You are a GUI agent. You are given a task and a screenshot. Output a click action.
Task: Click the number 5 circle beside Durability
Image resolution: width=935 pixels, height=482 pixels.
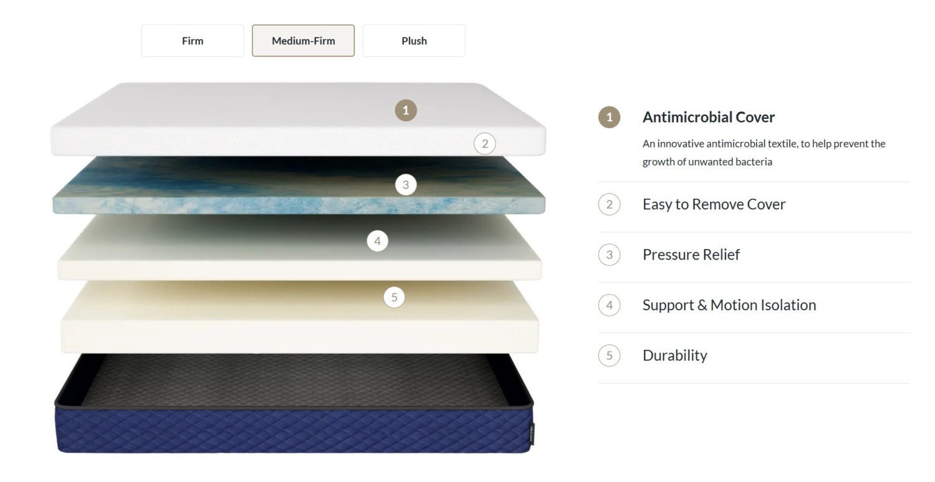[x=609, y=356]
